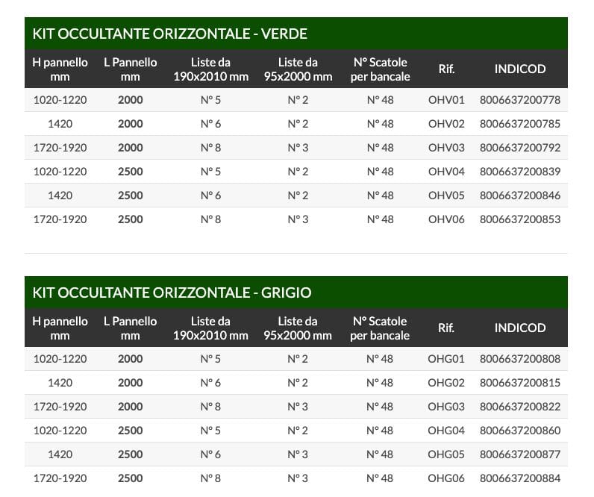Screen dimensions: 594x497
Task: Select INDICOD 8006637200853
Action: [520, 219]
